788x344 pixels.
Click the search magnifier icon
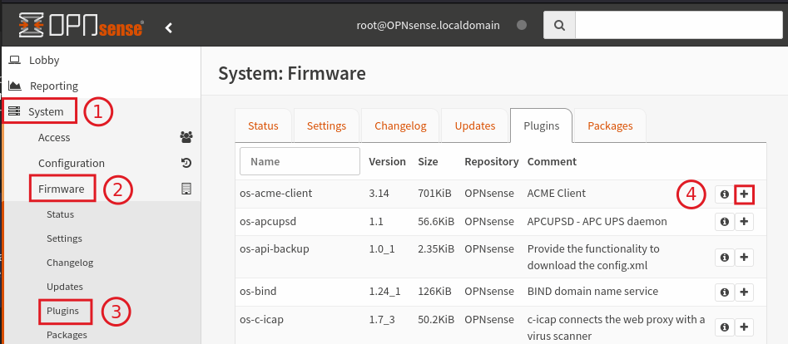[559, 25]
